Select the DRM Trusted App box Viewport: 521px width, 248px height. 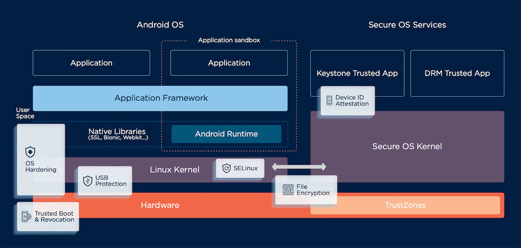457,73
